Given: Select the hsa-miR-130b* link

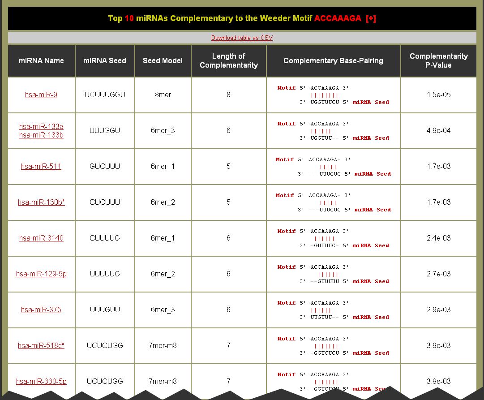Looking at the screenshot, I should click(41, 202).
